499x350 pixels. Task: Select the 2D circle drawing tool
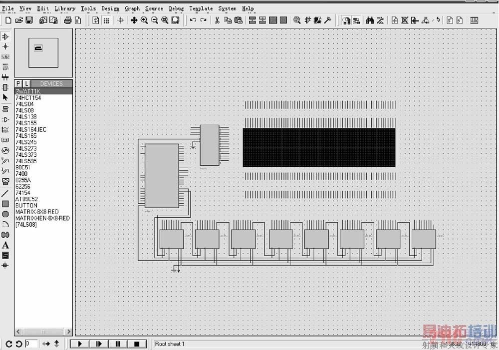[x=5, y=214]
